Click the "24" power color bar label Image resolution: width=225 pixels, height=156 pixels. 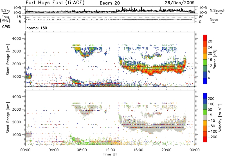click(210, 47)
